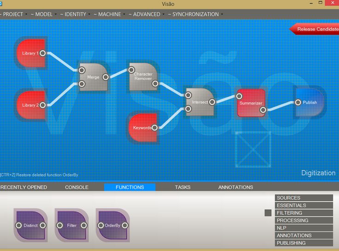Viewport: 339px width, 251px height.
Task: Click Summarizer input port
Action: pyautogui.click(x=239, y=96)
